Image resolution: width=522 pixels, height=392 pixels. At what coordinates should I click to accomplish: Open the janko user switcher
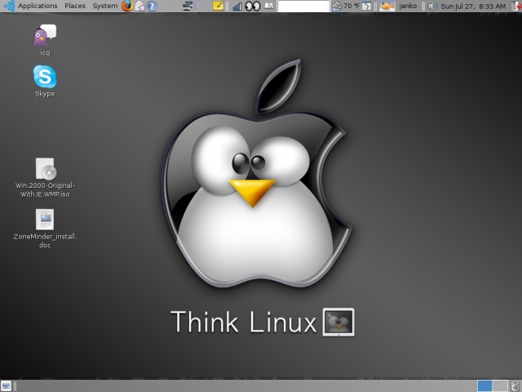pos(408,6)
